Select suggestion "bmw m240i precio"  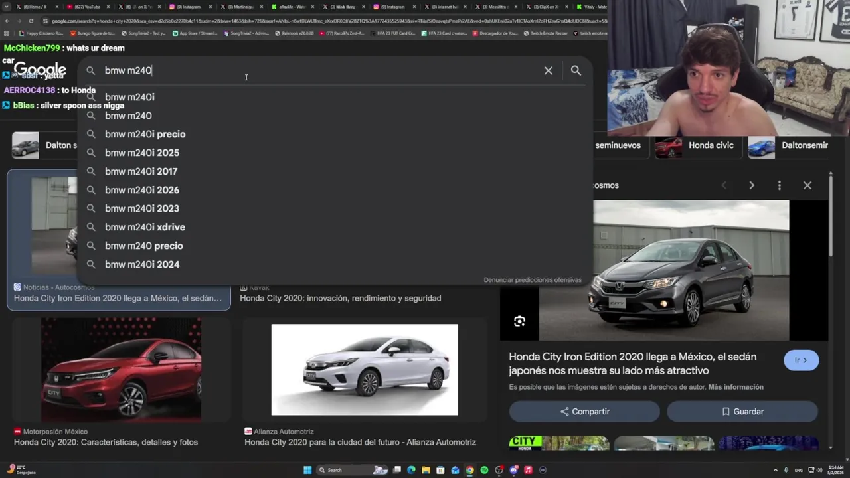coord(335,134)
